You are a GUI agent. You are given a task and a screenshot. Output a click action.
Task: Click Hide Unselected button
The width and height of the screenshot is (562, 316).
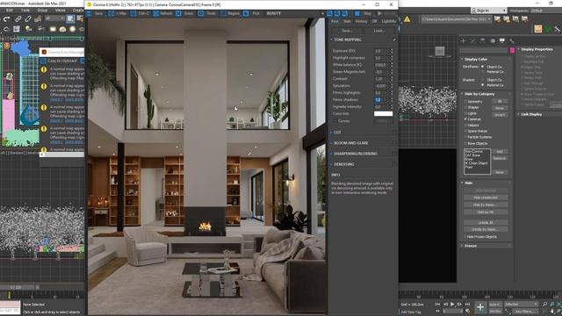486,197
